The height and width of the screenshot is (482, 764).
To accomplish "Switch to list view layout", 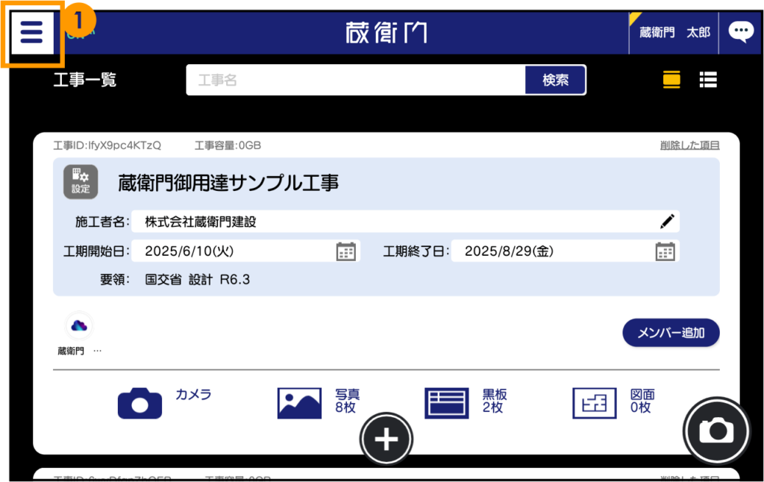I will coord(707,80).
